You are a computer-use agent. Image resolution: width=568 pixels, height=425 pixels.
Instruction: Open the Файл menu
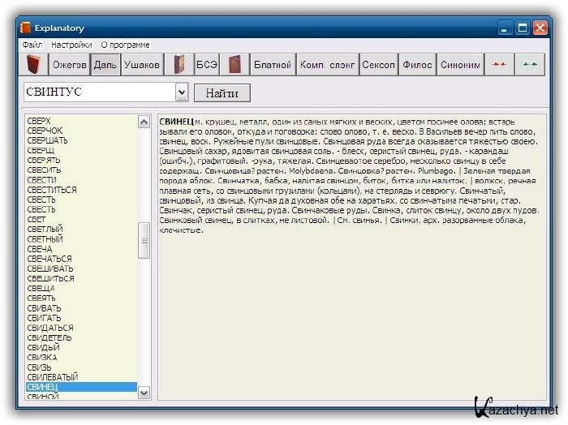coord(32,45)
